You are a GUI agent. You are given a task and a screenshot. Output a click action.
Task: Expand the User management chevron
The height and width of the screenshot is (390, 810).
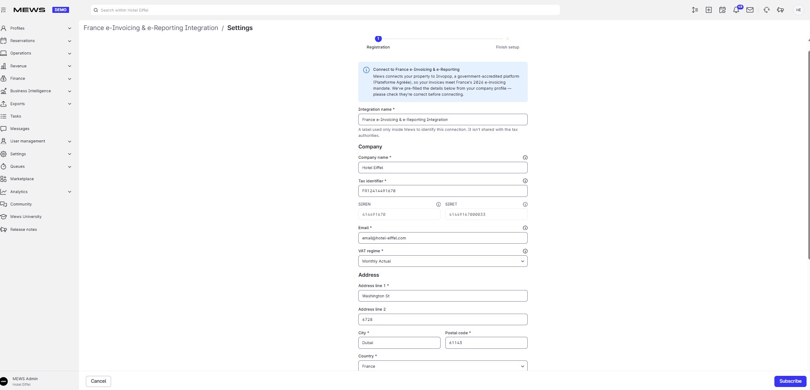click(70, 141)
